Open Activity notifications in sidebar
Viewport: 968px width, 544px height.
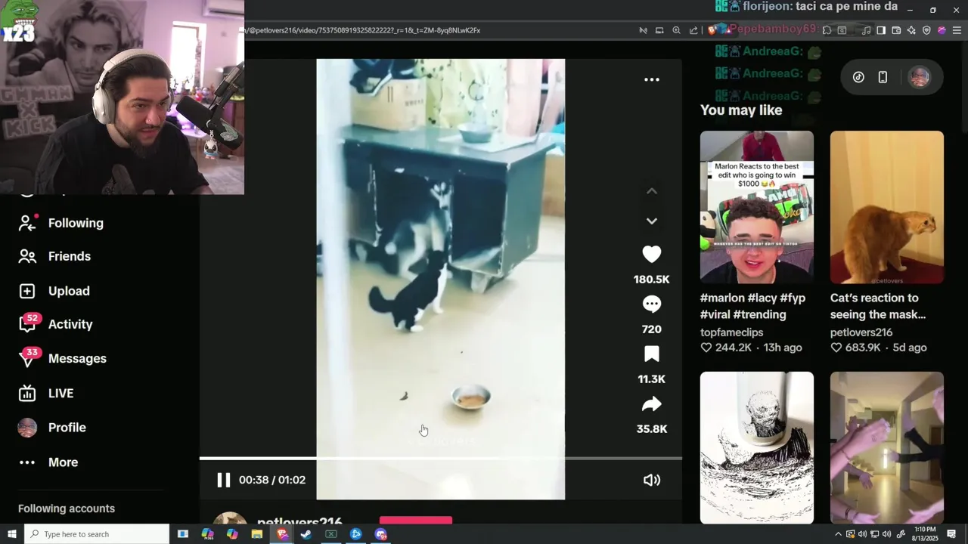click(70, 324)
